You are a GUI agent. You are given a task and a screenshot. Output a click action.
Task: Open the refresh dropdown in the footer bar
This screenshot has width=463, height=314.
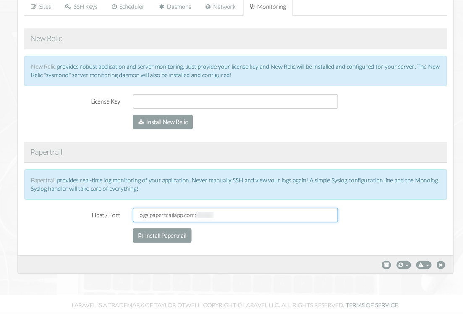403,265
